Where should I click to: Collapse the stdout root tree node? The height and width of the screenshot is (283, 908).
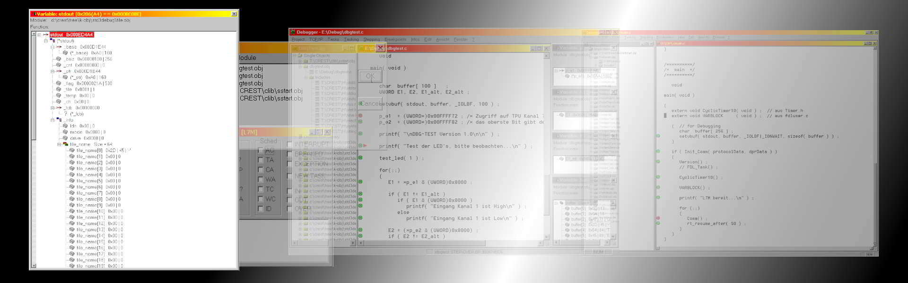[39, 35]
